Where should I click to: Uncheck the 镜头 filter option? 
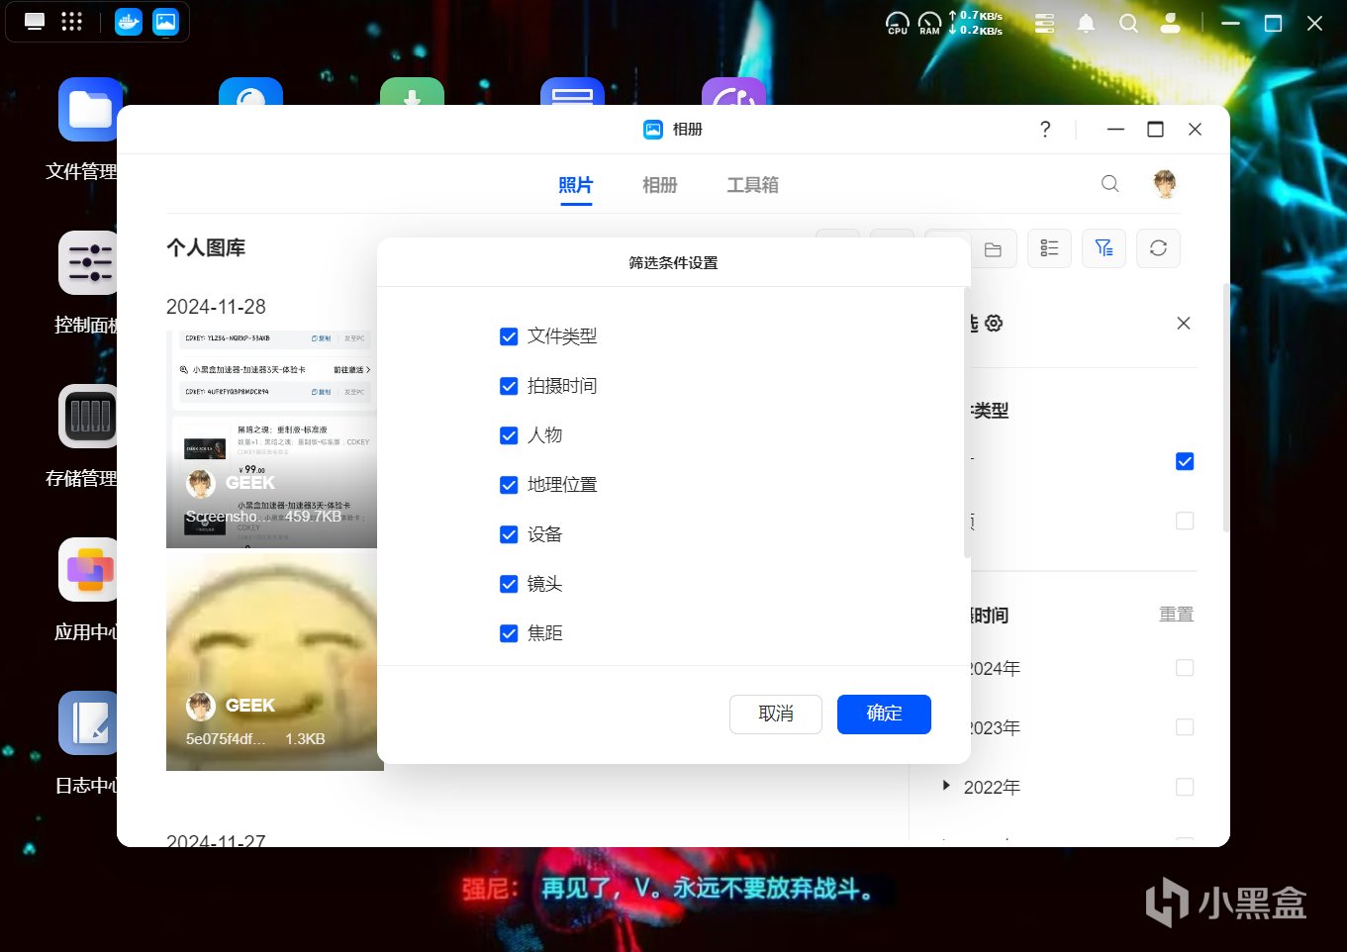509,584
